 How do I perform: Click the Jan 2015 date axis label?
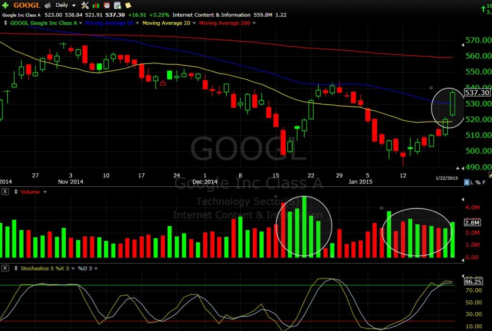(360, 182)
